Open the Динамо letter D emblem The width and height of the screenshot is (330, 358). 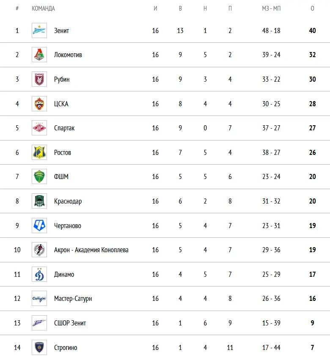39,274
